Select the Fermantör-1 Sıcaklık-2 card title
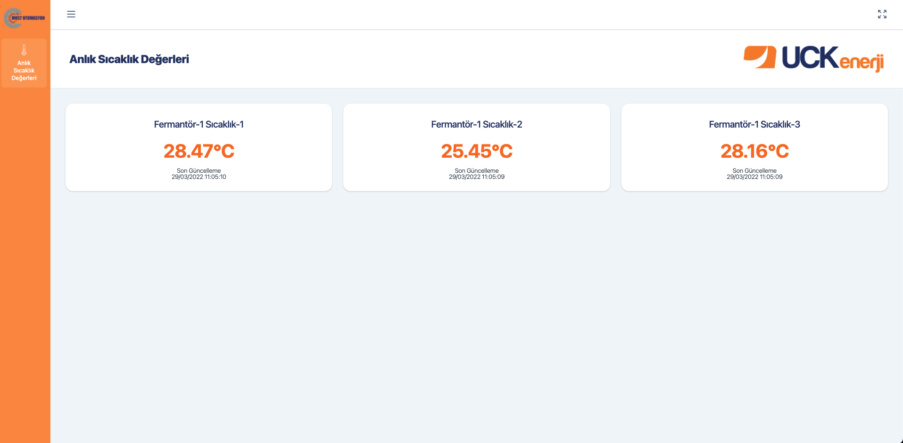The width and height of the screenshot is (903, 443). (x=476, y=124)
